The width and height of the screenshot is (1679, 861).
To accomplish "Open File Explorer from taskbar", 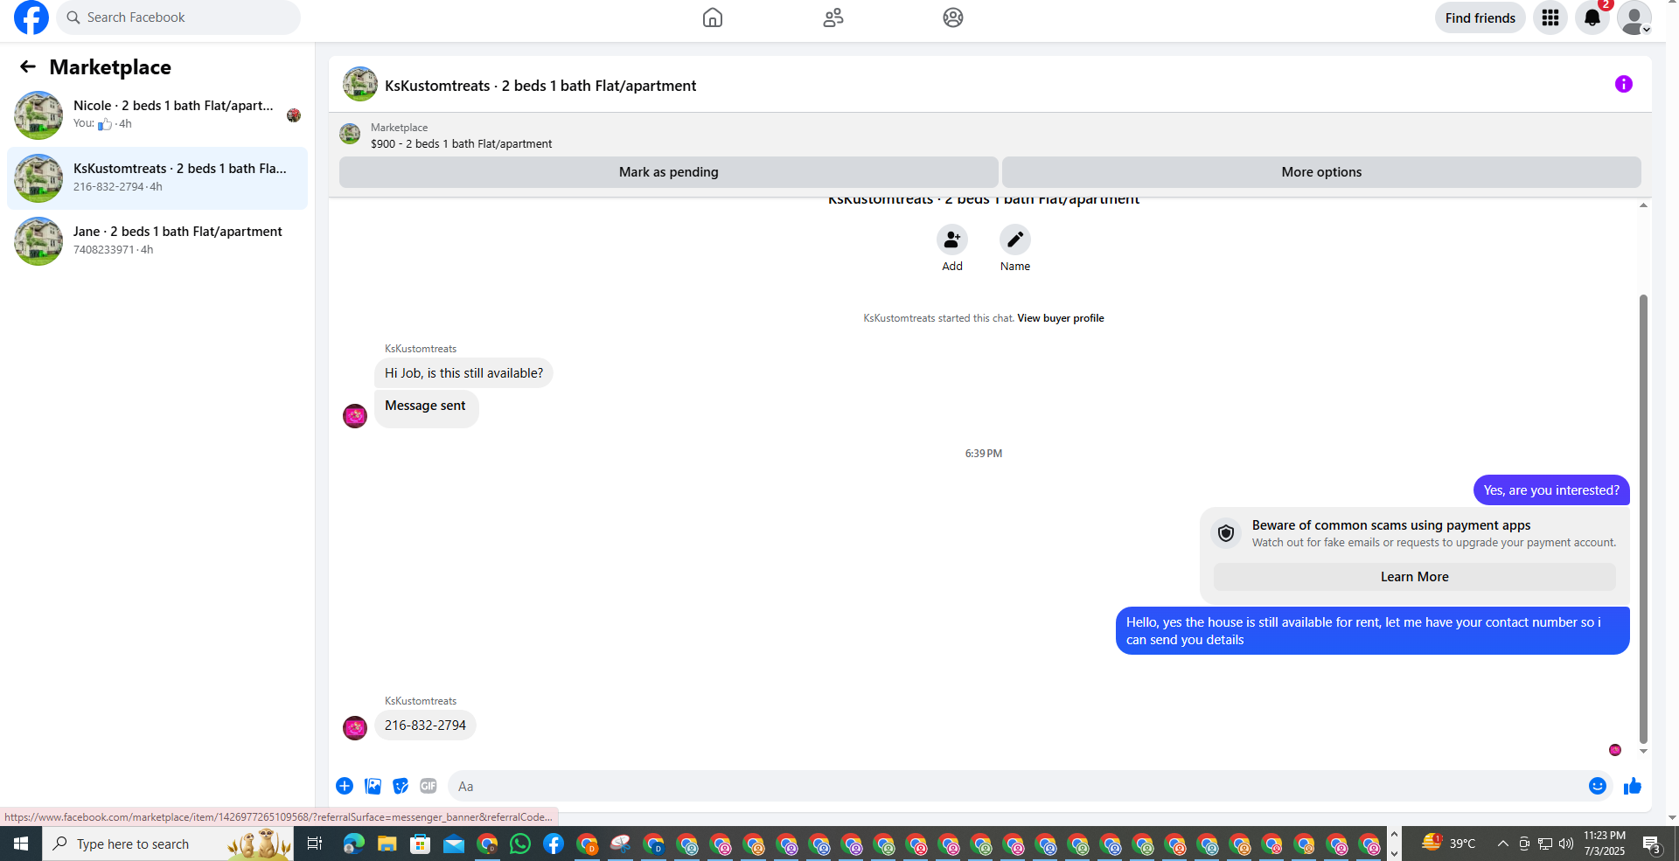I will (387, 844).
